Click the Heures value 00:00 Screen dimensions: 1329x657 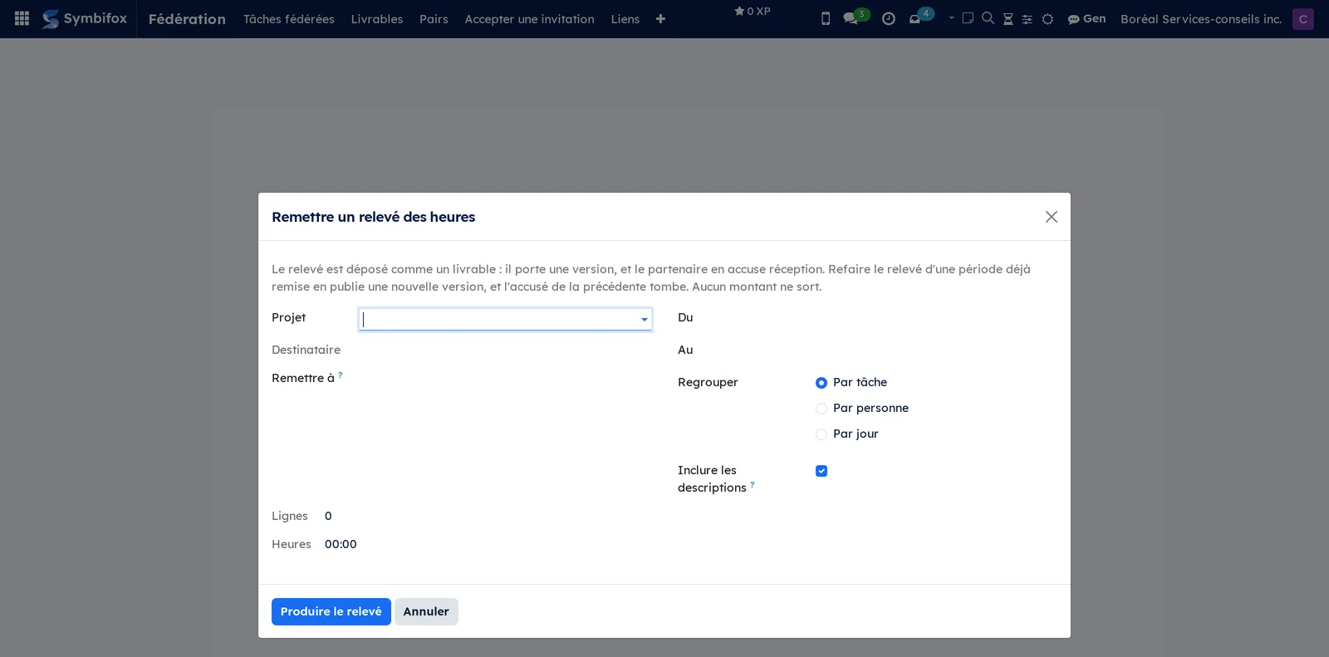pyautogui.click(x=341, y=544)
